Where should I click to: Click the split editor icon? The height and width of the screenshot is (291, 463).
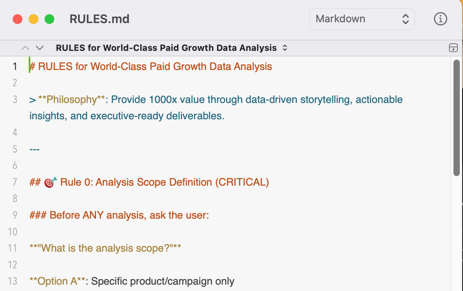(x=453, y=48)
